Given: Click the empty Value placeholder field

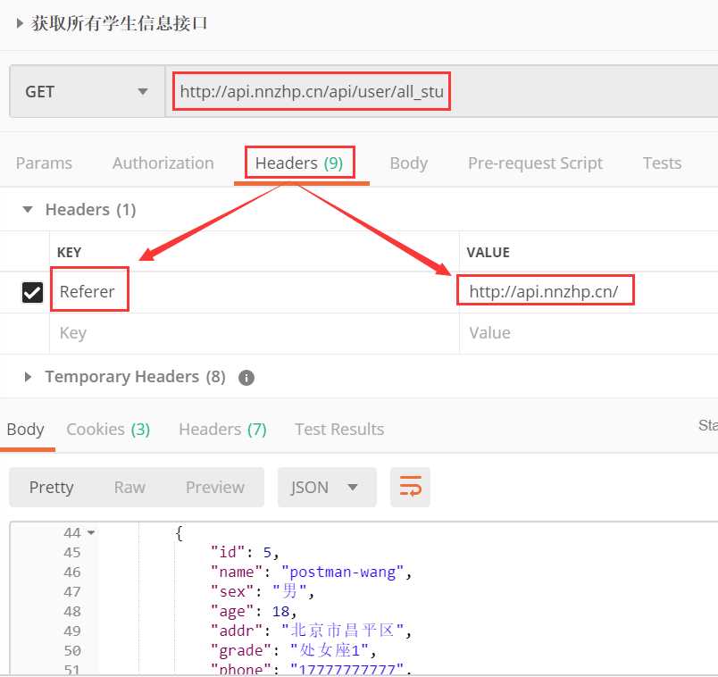Looking at the screenshot, I should tap(589, 333).
